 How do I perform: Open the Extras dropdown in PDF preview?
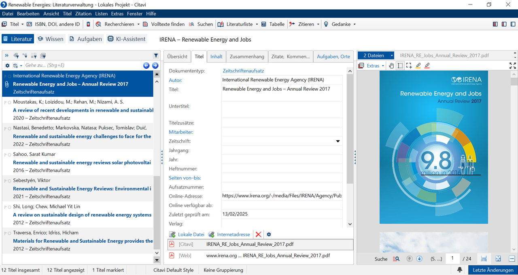coord(375,66)
